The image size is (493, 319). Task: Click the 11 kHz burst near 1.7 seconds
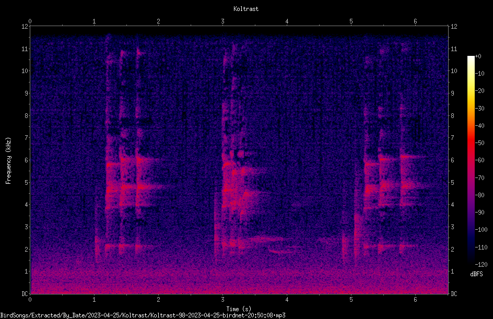click(x=139, y=53)
